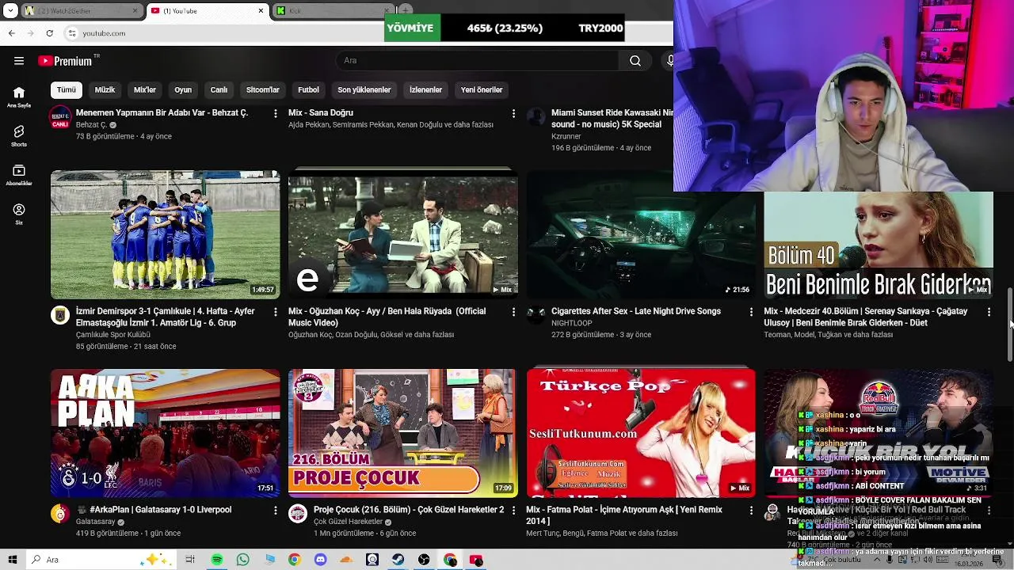This screenshot has height=570, width=1014.
Task: Click the search magnifier button
Action: [635, 61]
